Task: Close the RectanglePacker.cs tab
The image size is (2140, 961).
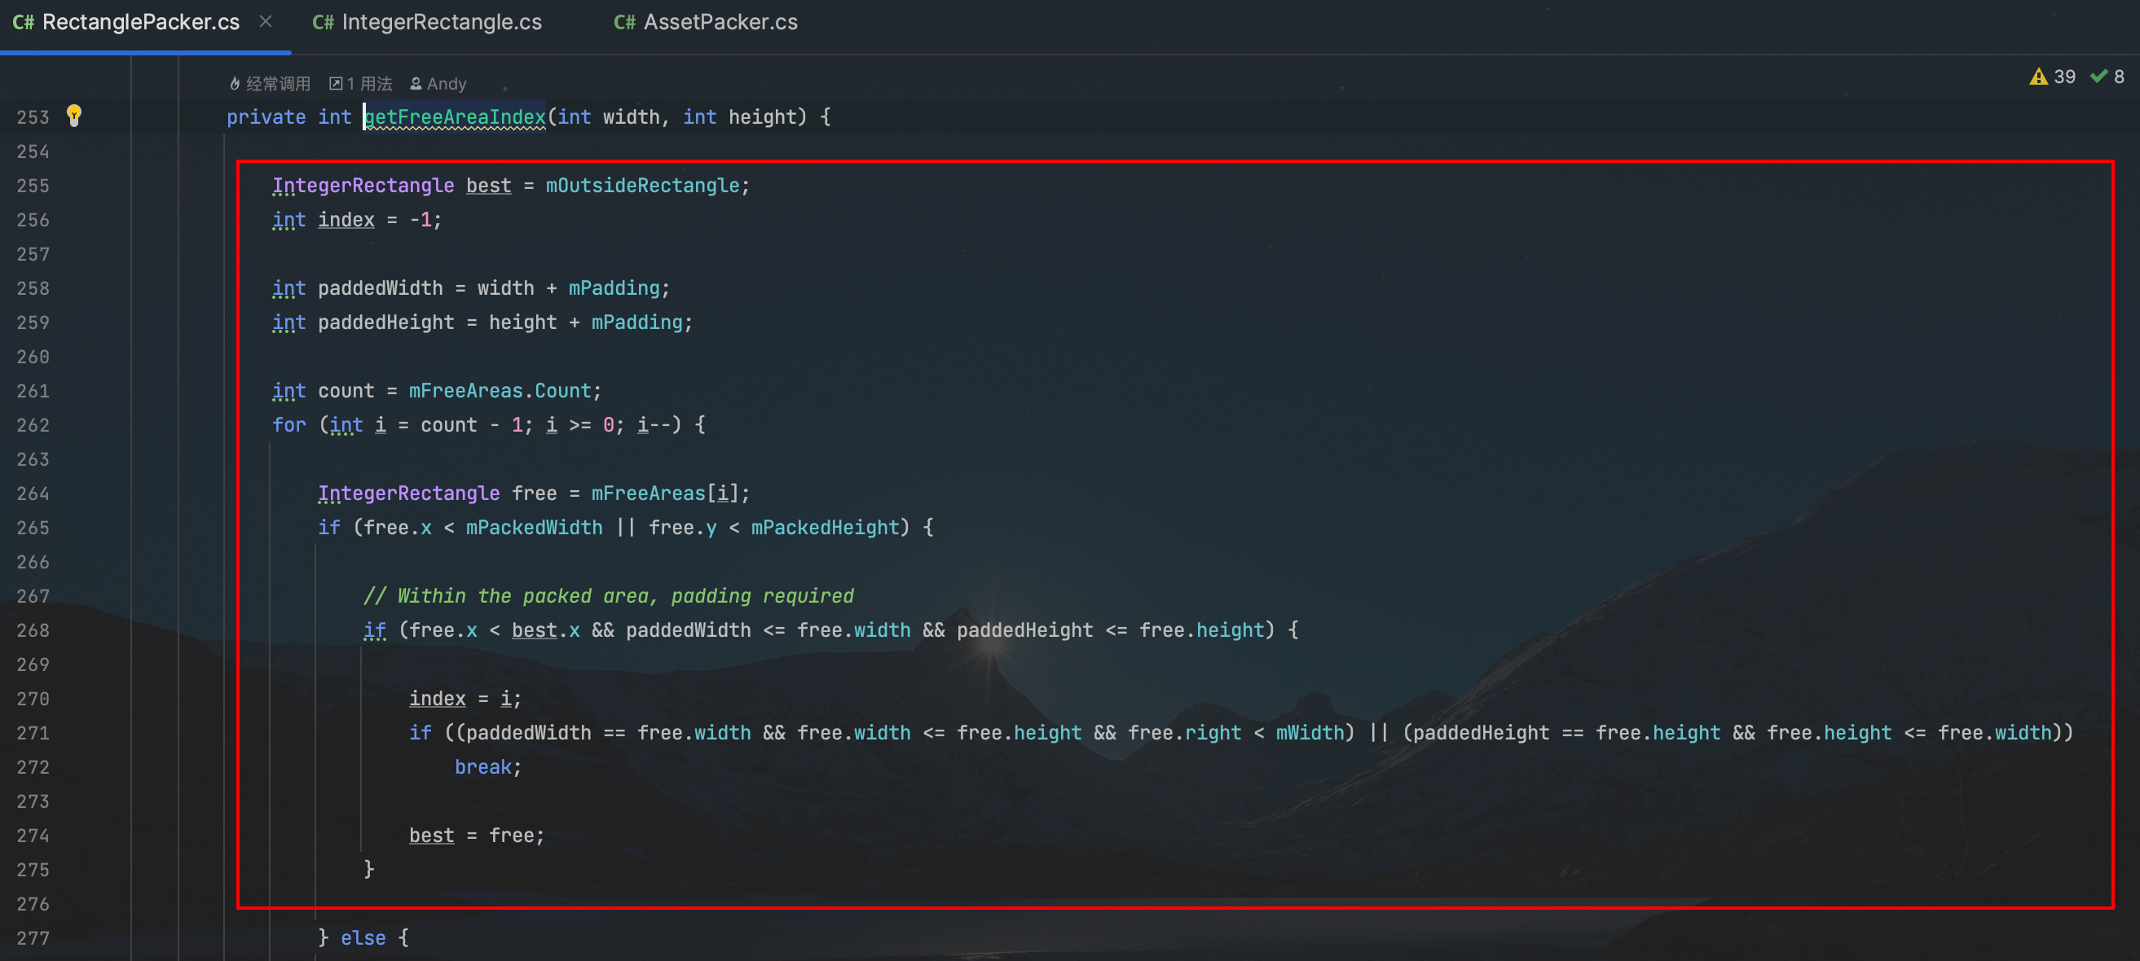Action: (x=266, y=23)
